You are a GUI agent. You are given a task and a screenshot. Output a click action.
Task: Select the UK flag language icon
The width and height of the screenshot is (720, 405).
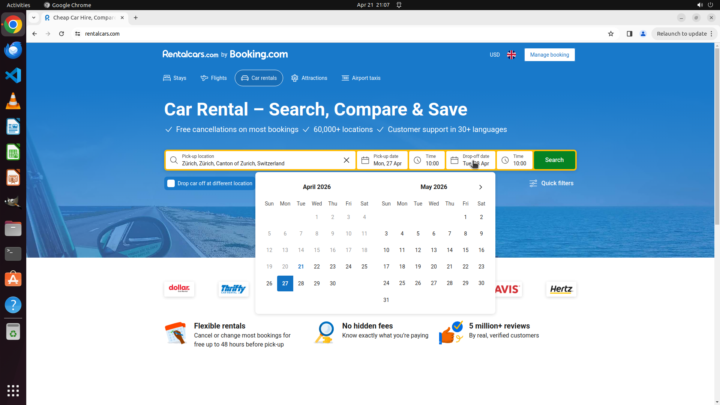tap(511, 55)
